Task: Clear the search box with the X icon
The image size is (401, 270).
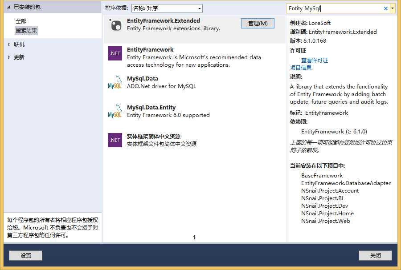Action: (386, 8)
